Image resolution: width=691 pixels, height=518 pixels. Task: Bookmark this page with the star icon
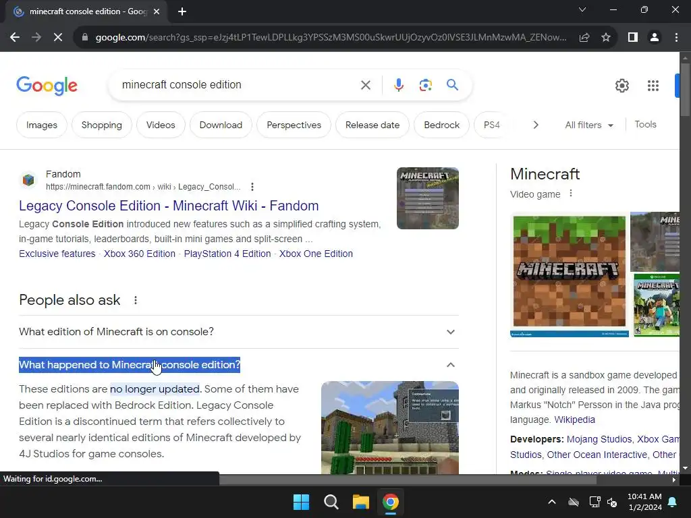[606, 38]
